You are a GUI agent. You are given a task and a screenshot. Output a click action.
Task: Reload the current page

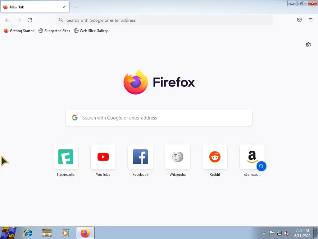click(x=30, y=20)
